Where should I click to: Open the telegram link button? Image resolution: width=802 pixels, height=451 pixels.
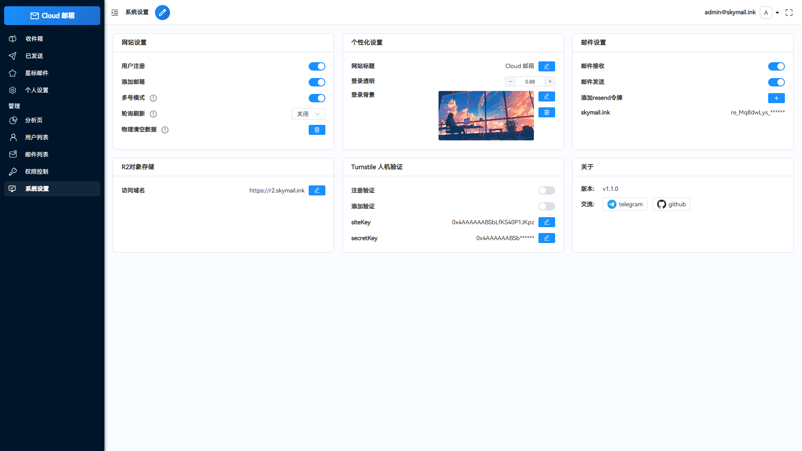click(x=625, y=204)
